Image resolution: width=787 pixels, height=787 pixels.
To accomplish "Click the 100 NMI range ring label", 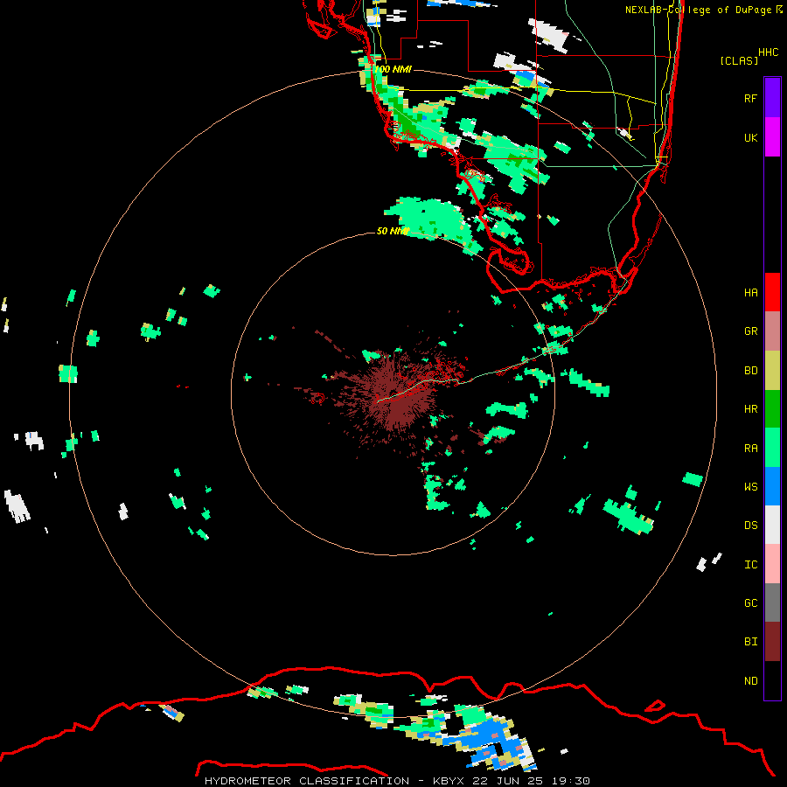I will (x=393, y=69).
